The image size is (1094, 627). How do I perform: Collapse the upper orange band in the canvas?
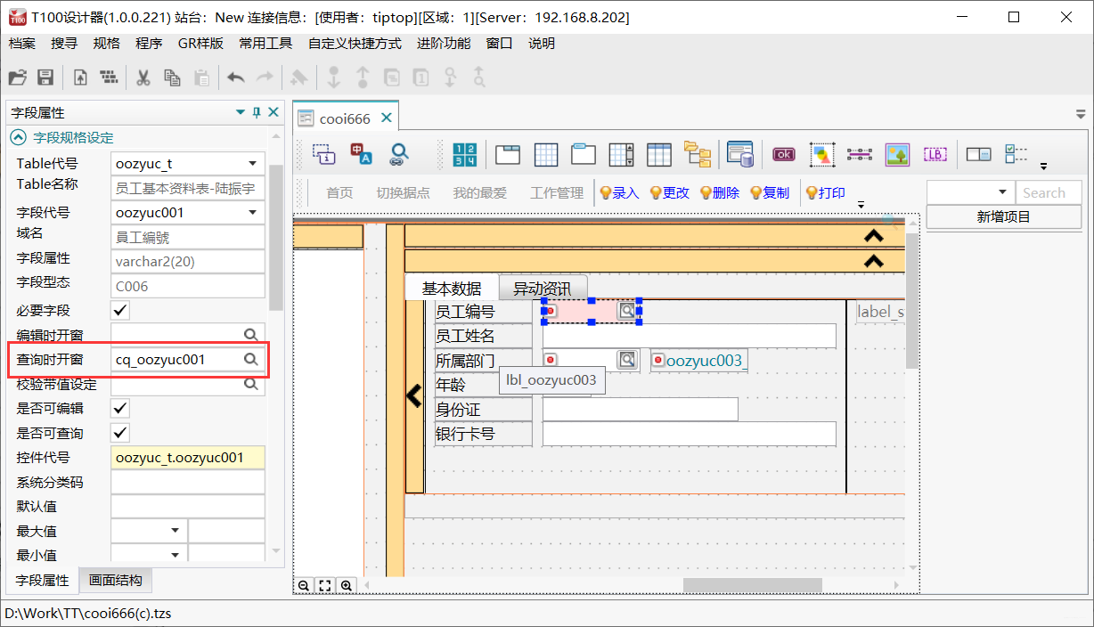click(x=873, y=236)
